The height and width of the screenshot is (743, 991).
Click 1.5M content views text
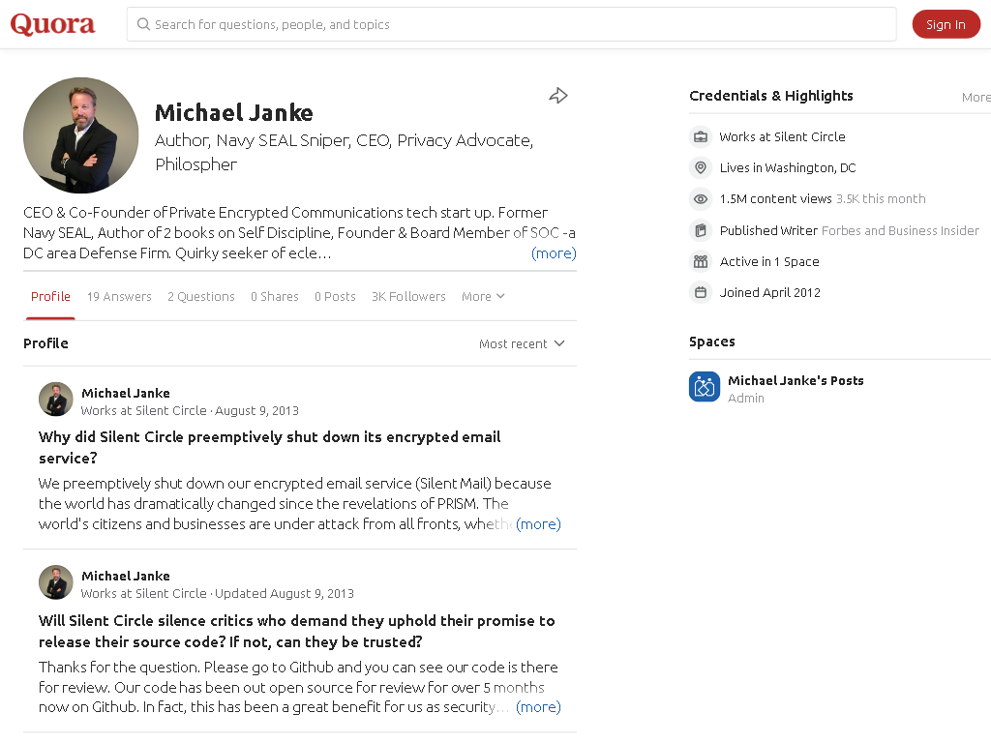[775, 199]
